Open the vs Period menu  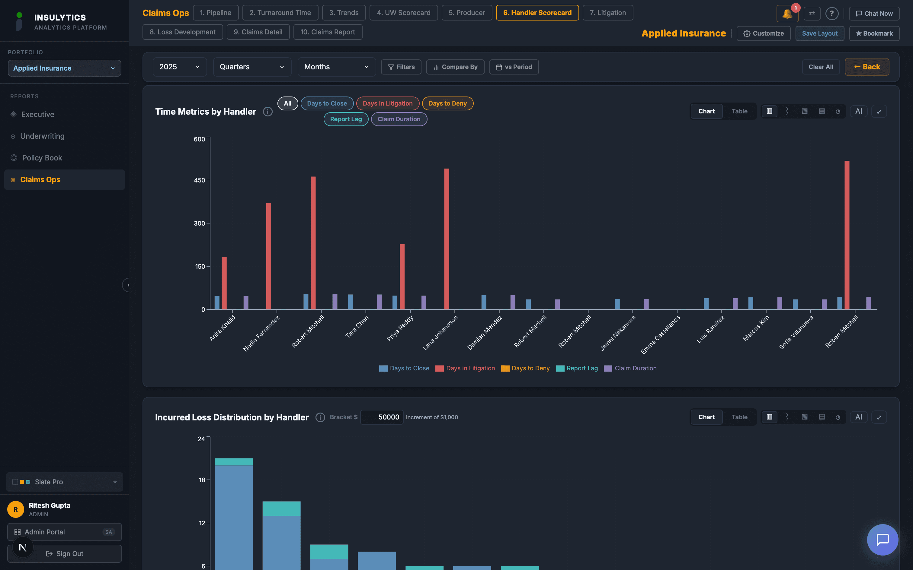click(514, 67)
